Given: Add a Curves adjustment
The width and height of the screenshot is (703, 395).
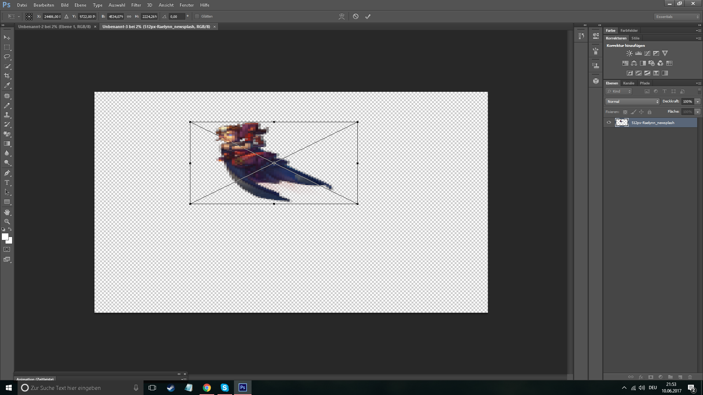Looking at the screenshot, I should 647,53.
